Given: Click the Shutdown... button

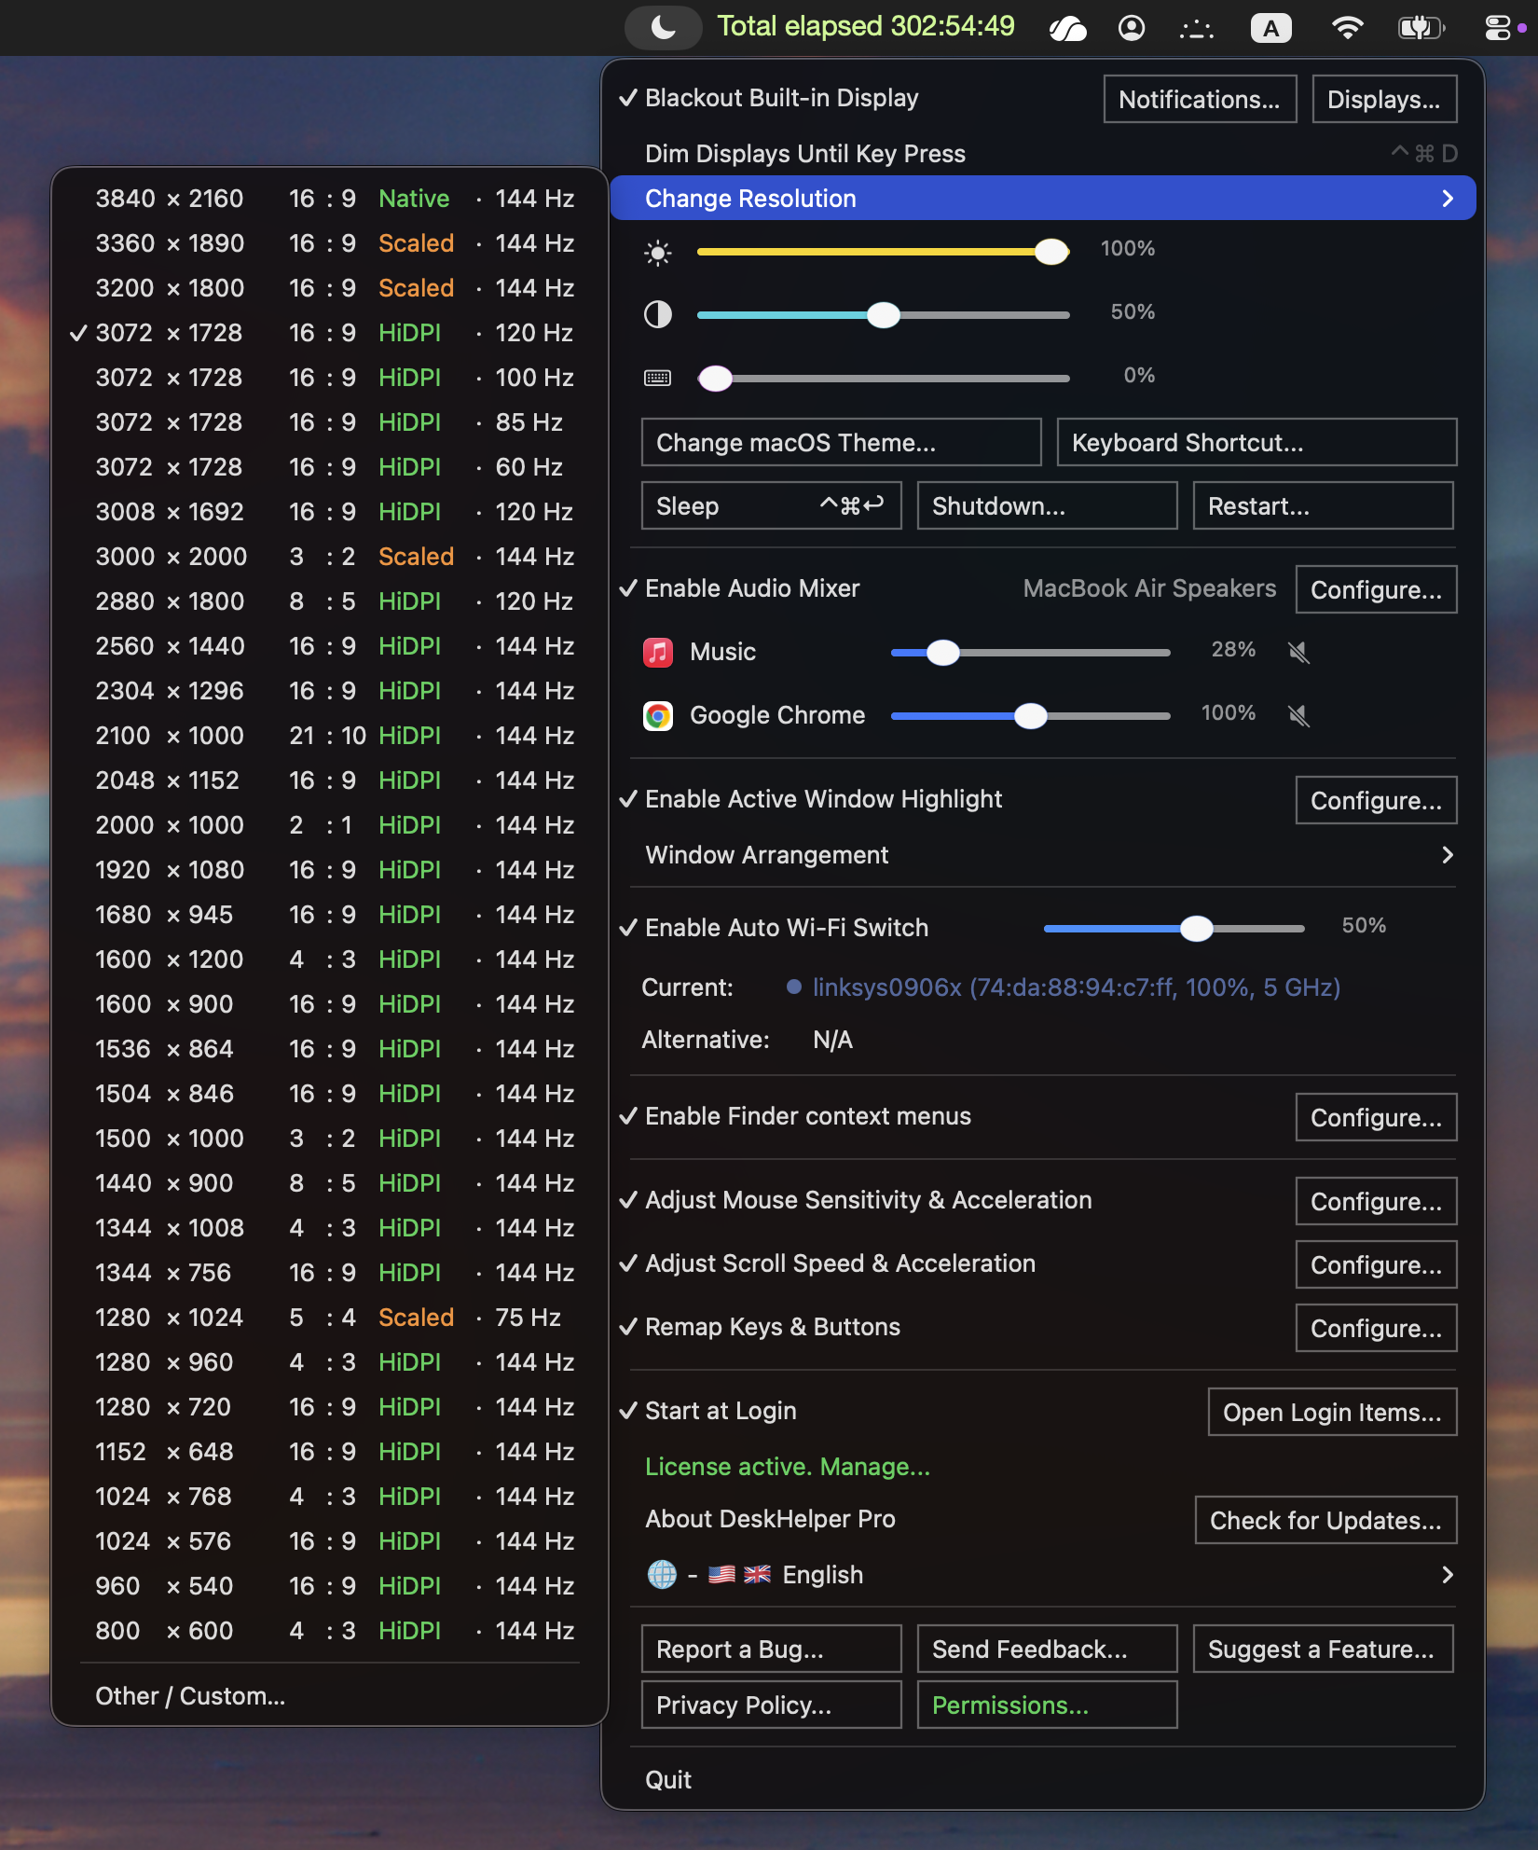Looking at the screenshot, I should pyautogui.click(x=1048, y=505).
